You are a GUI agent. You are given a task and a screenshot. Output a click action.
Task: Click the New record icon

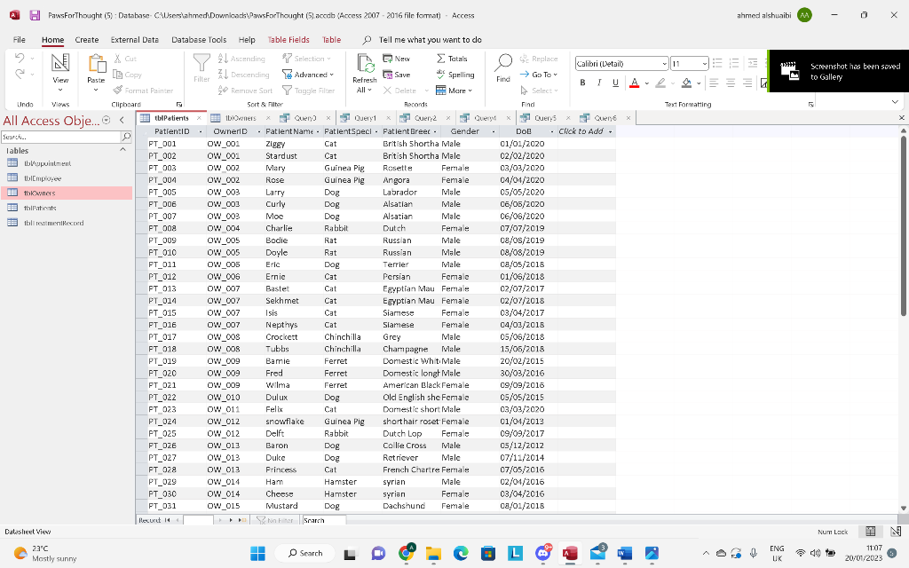(388, 59)
